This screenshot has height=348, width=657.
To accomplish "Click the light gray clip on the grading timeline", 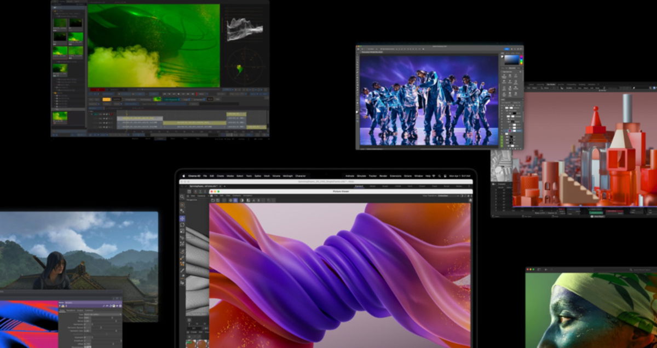I will tap(140, 118).
